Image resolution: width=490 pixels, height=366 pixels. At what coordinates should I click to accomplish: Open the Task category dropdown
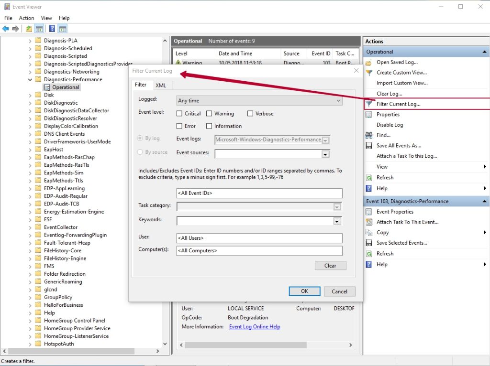337,207
